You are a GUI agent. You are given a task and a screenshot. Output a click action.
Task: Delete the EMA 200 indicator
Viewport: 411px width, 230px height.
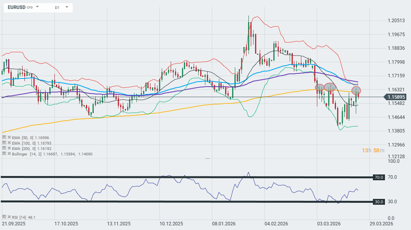(x=9, y=148)
